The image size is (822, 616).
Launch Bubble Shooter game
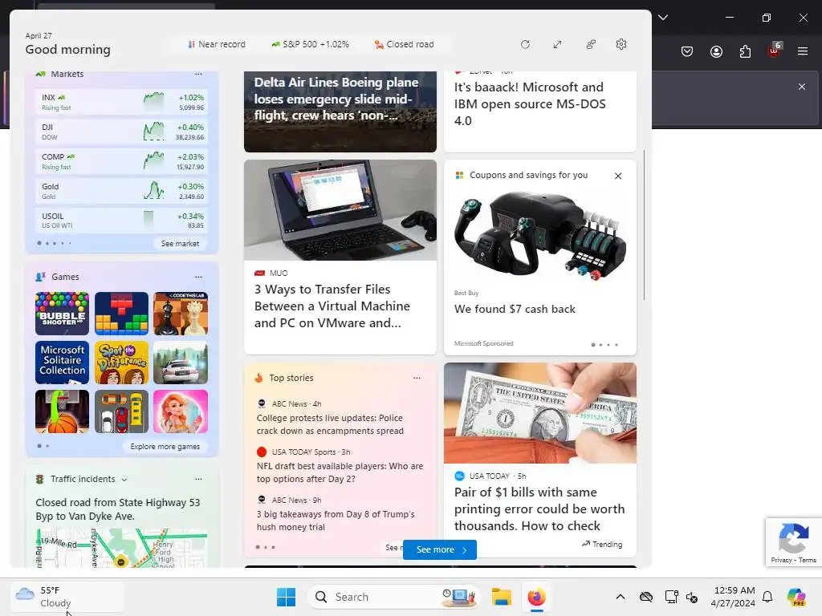(x=63, y=314)
